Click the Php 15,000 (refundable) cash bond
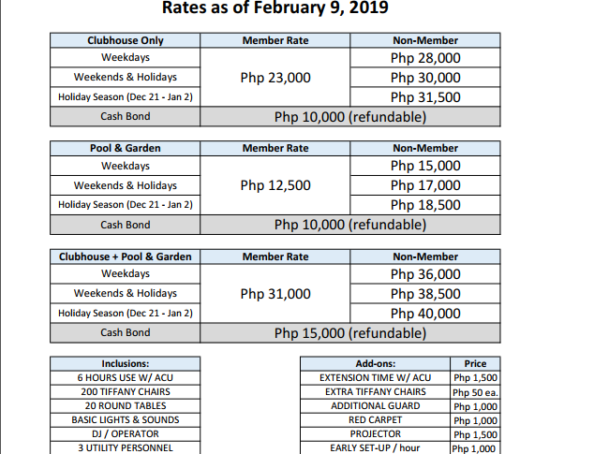 coord(350,332)
